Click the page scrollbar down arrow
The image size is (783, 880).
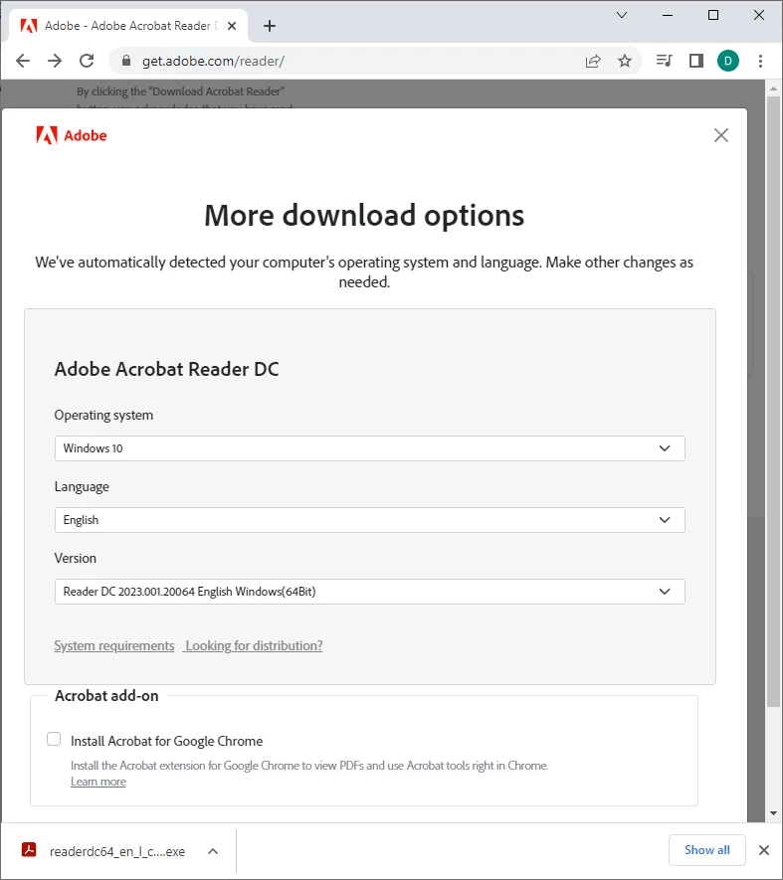point(773,812)
